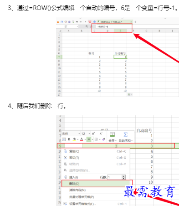Click the select-all corner of the upper sheet

click(x=60, y=31)
